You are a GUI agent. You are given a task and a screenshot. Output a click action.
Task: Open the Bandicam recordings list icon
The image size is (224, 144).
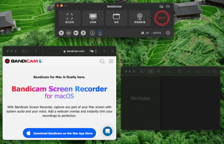[x=161, y=6]
